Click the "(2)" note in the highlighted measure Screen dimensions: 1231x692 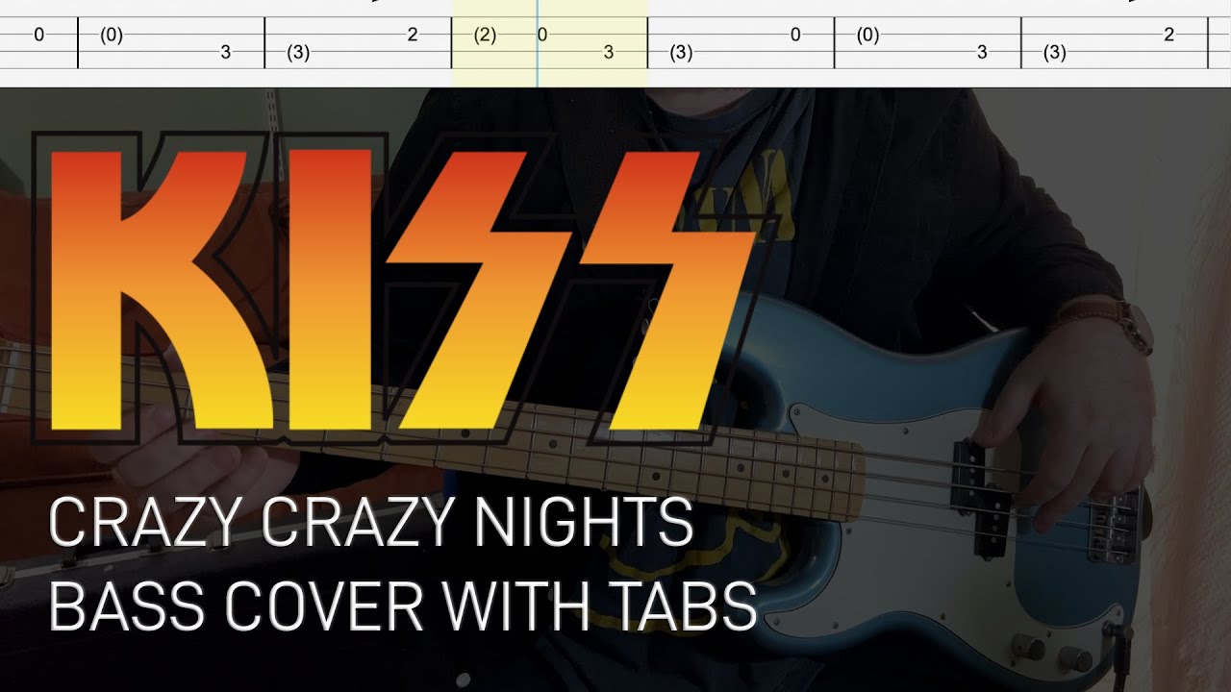tap(485, 36)
